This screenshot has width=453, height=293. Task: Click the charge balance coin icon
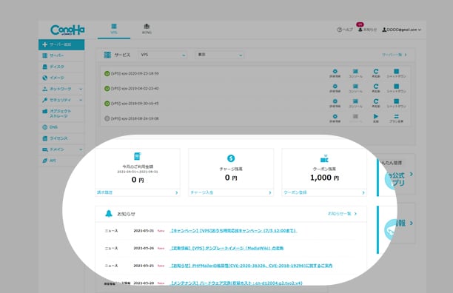[x=231, y=158]
